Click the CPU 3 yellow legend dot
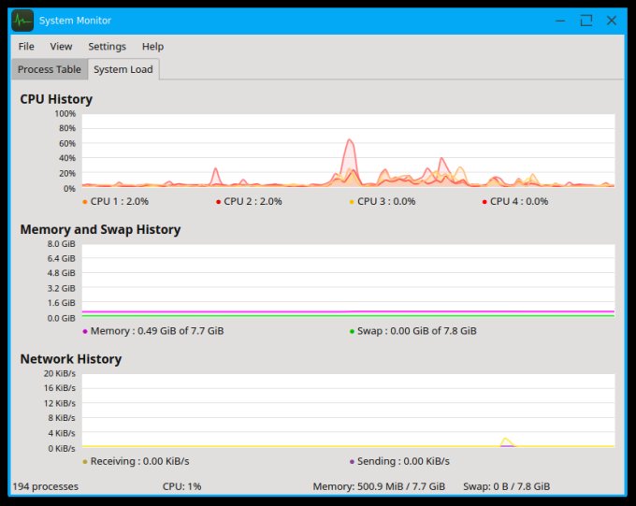The image size is (636, 506). [352, 201]
